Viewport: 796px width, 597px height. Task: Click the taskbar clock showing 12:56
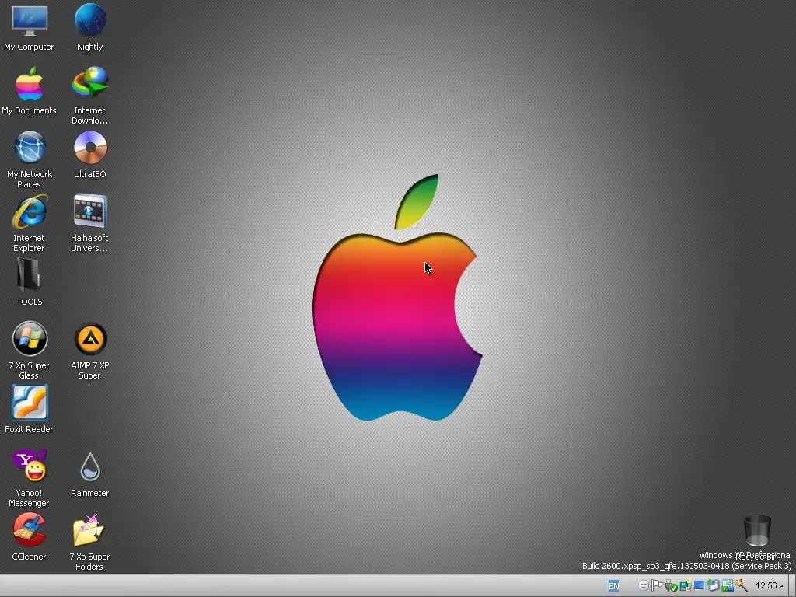point(770,586)
